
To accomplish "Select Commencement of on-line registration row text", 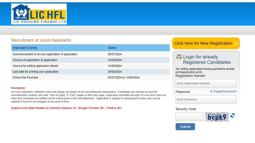I will click(45, 54).
